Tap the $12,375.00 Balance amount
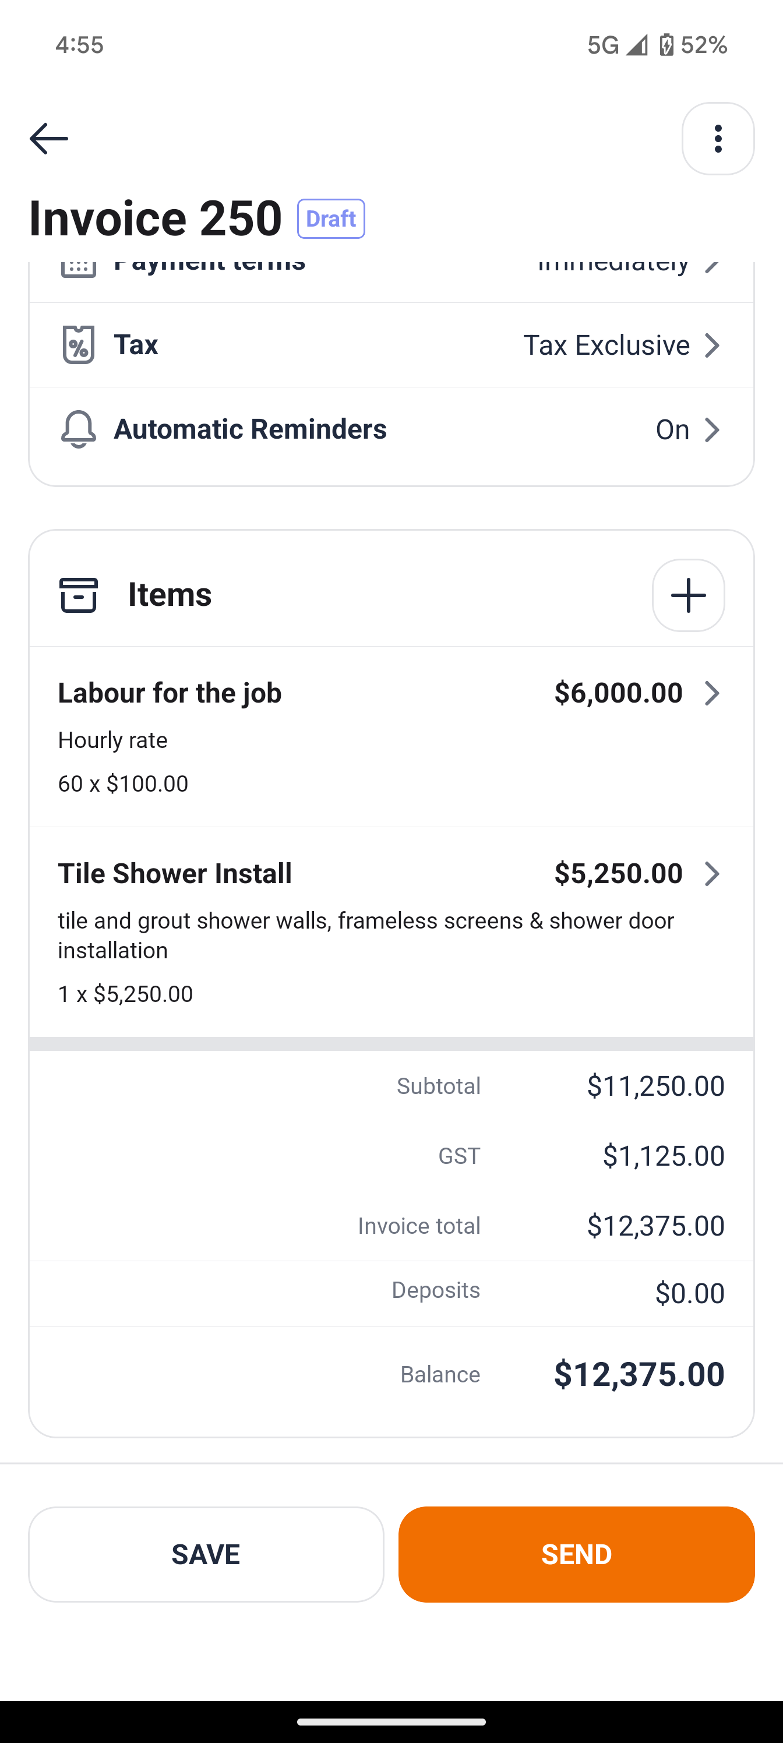Viewport: 783px width, 1743px height. point(639,1374)
